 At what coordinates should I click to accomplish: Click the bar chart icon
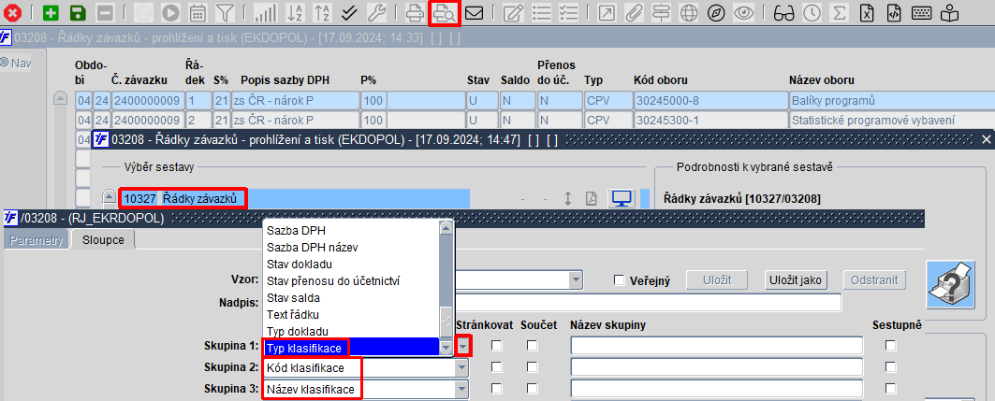coord(265,12)
